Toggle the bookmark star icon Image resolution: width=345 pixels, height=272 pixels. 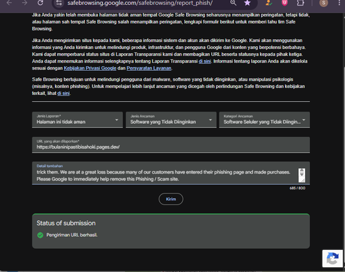pos(247,3)
